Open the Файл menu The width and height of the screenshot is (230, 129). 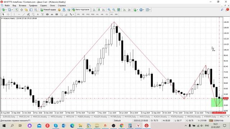(7, 6)
